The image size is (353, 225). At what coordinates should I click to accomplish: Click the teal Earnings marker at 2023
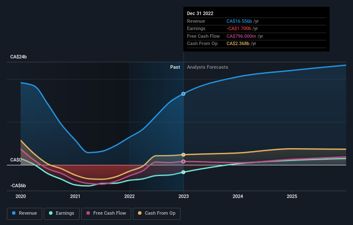click(x=184, y=172)
